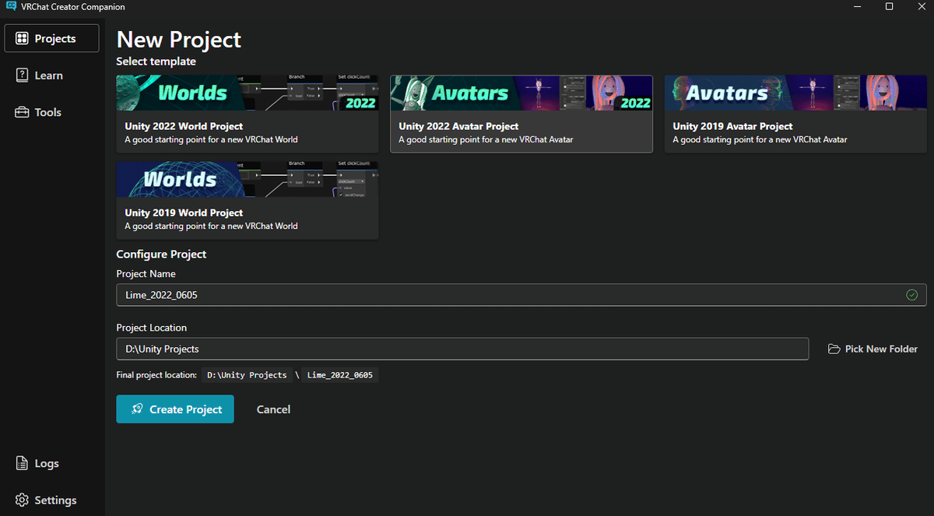Click the VRChat Creator Companion title bar icon
The height and width of the screenshot is (516, 934).
coord(10,6)
